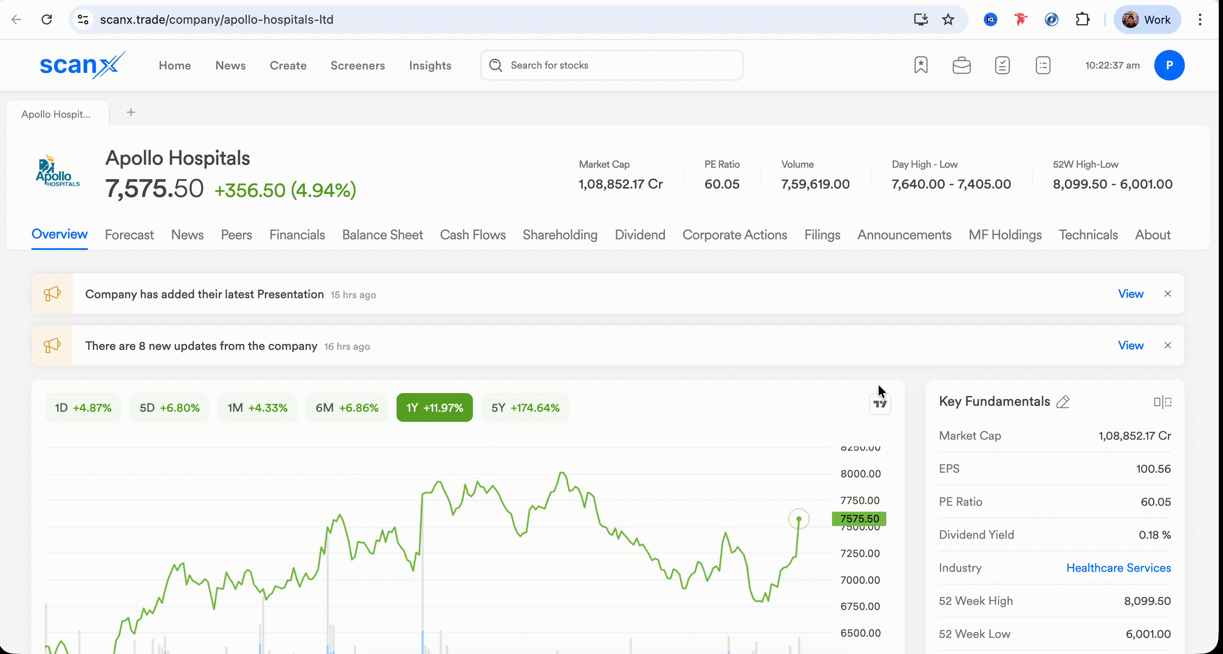Open the Corporate Actions tab
This screenshot has height=654, width=1223.
coord(735,235)
